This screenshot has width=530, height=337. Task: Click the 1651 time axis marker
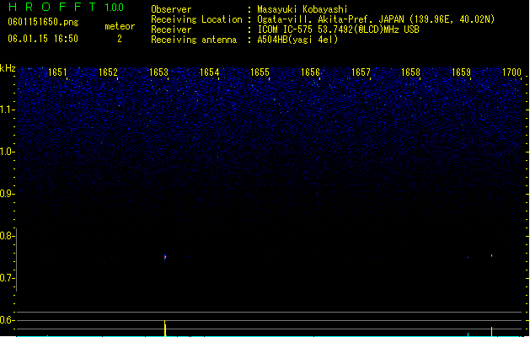point(57,72)
